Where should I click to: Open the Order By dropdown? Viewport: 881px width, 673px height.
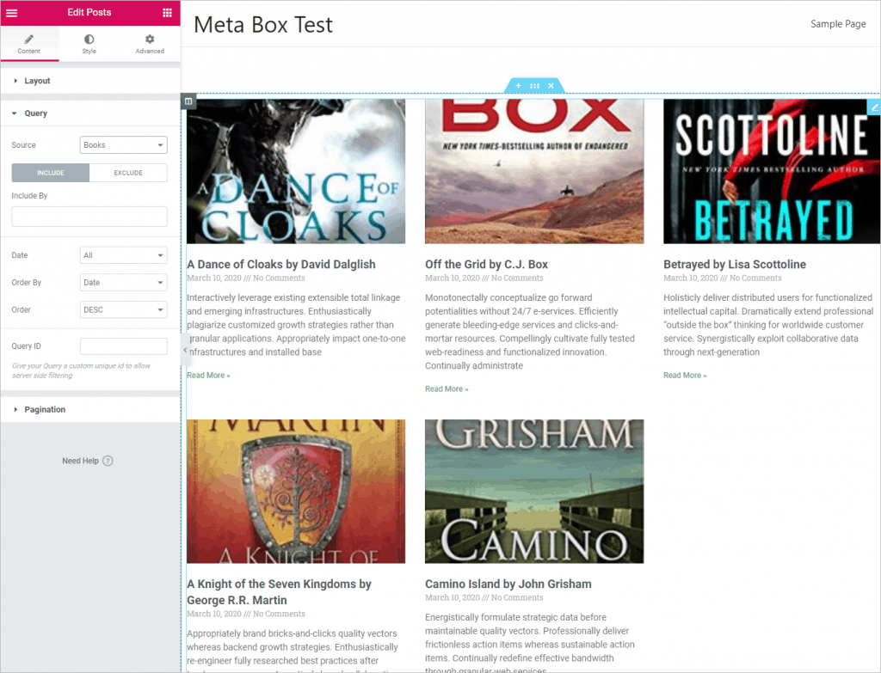click(x=123, y=283)
